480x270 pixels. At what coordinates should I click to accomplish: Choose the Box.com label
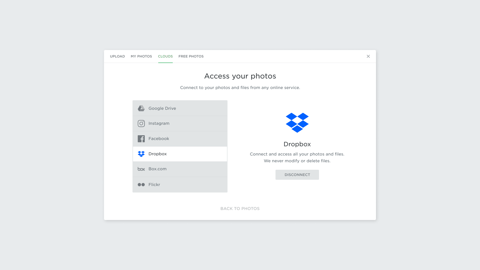pyautogui.click(x=157, y=169)
